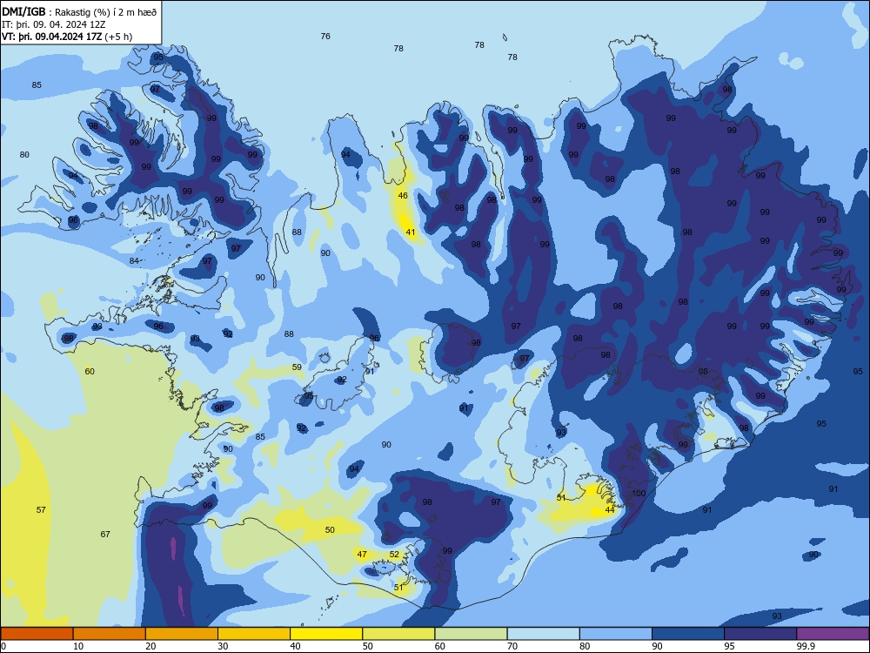
Task: Click the dark orange 0–10 legend swatch
Action: pos(37,634)
